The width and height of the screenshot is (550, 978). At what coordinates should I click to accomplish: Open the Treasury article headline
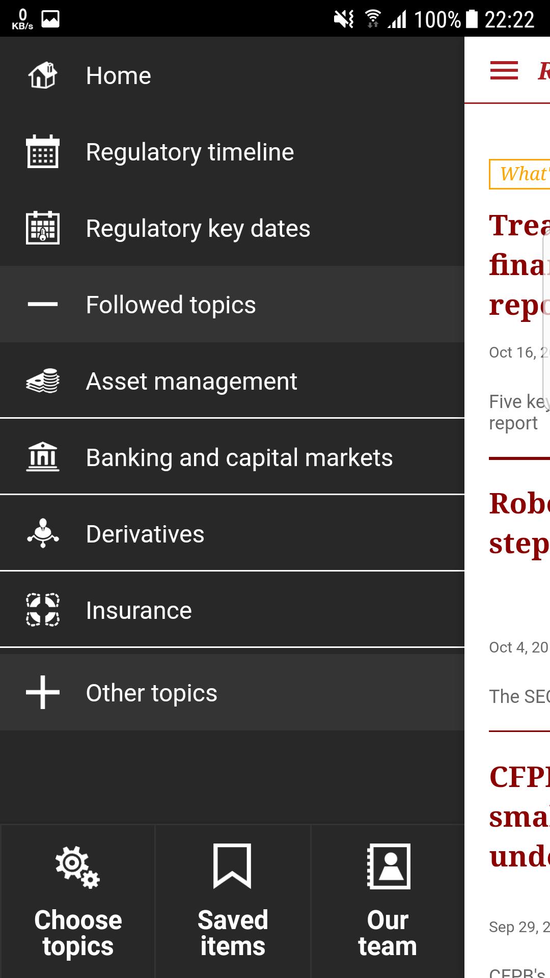coord(519,265)
